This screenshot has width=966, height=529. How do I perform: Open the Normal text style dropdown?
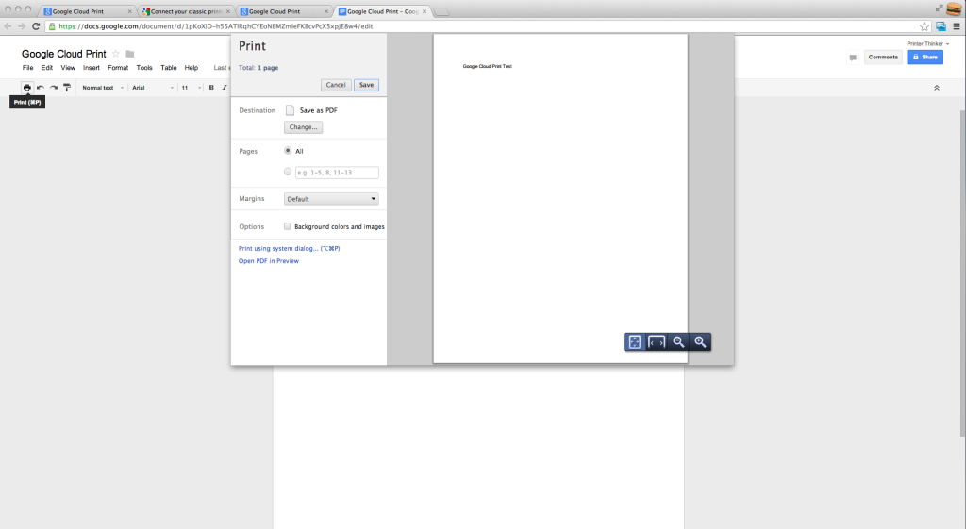pyautogui.click(x=103, y=88)
